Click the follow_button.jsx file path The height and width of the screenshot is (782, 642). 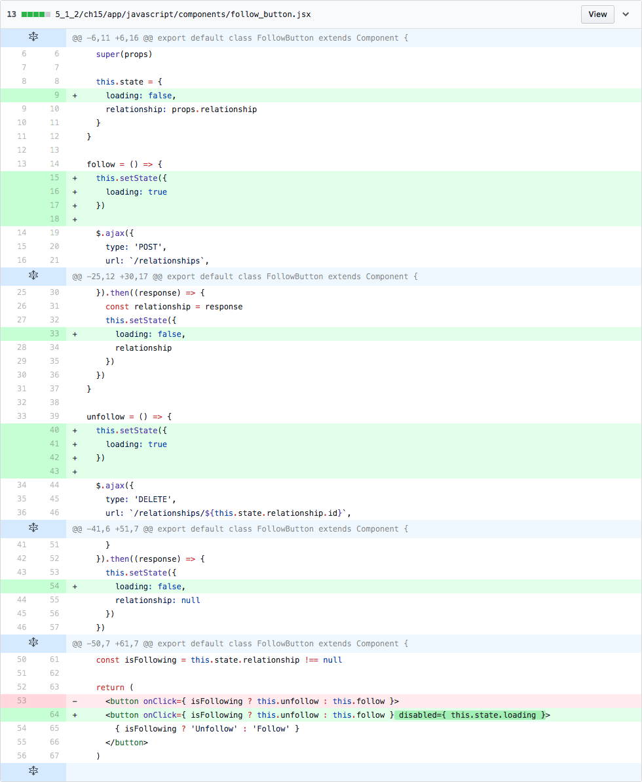[183, 14]
